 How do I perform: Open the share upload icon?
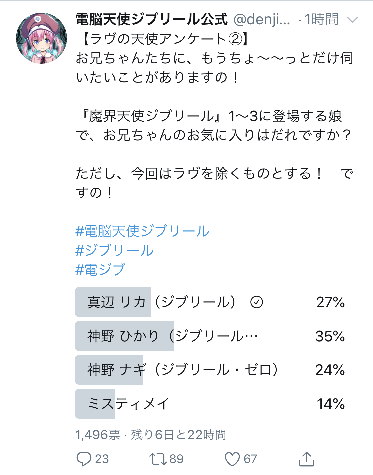[306, 459]
